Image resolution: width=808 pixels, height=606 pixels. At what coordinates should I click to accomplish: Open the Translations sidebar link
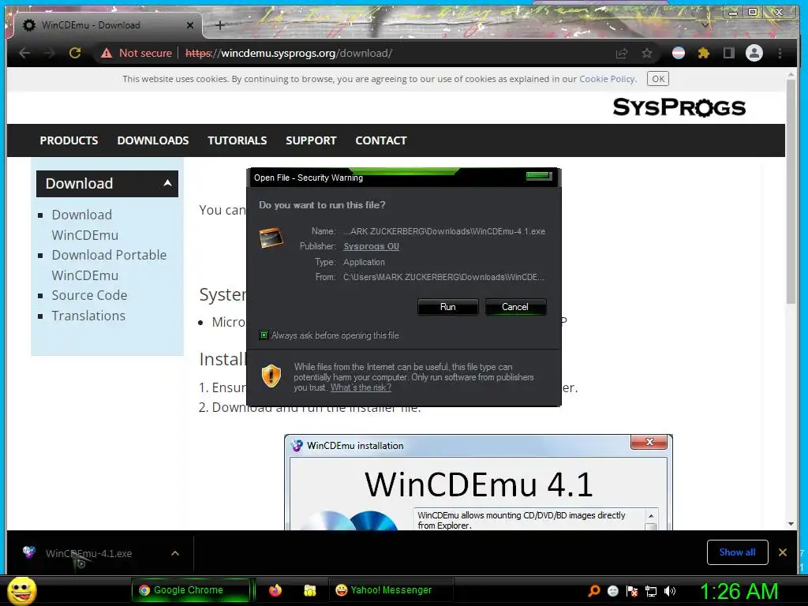pyautogui.click(x=88, y=316)
